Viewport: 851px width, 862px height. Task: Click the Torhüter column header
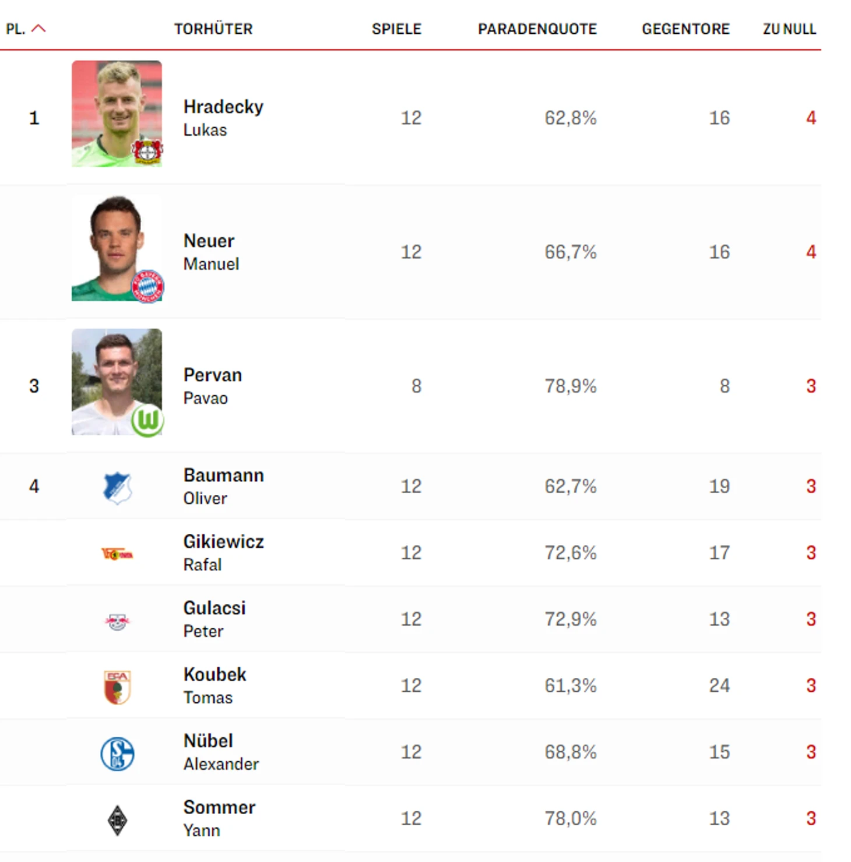(x=213, y=29)
